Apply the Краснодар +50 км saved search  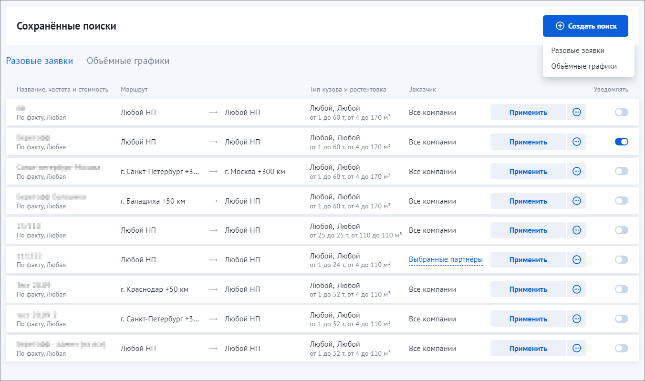coord(528,289)
